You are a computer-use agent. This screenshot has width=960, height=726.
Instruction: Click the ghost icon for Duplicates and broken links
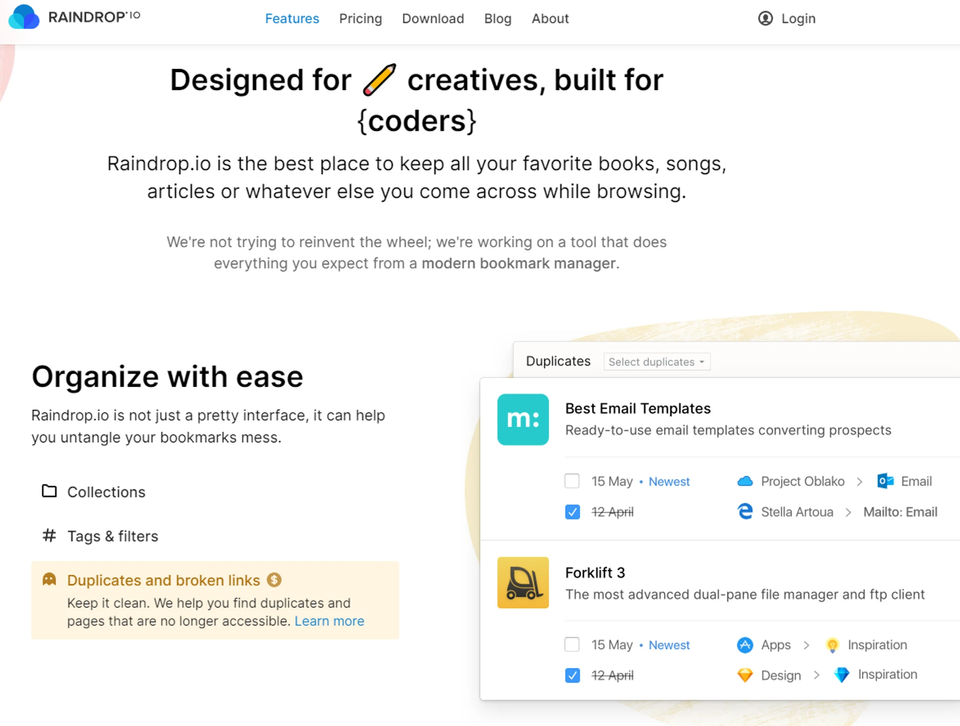(x=49, y=579)
